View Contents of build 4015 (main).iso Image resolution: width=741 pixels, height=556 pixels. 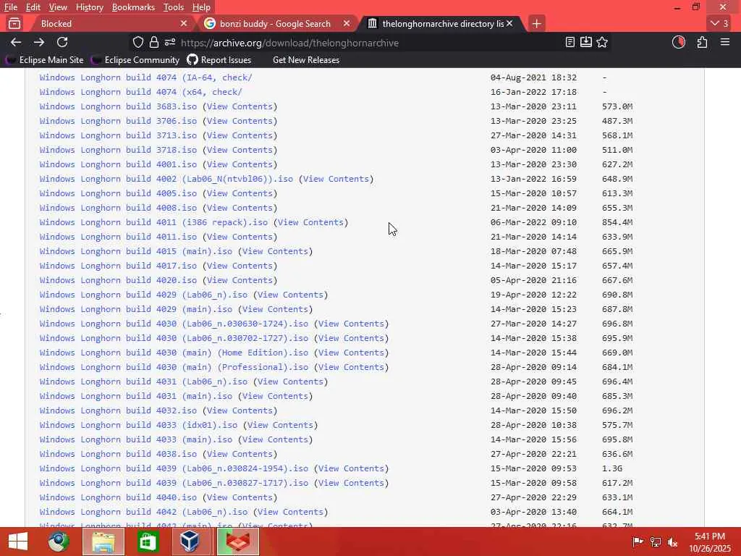[275, 251]
